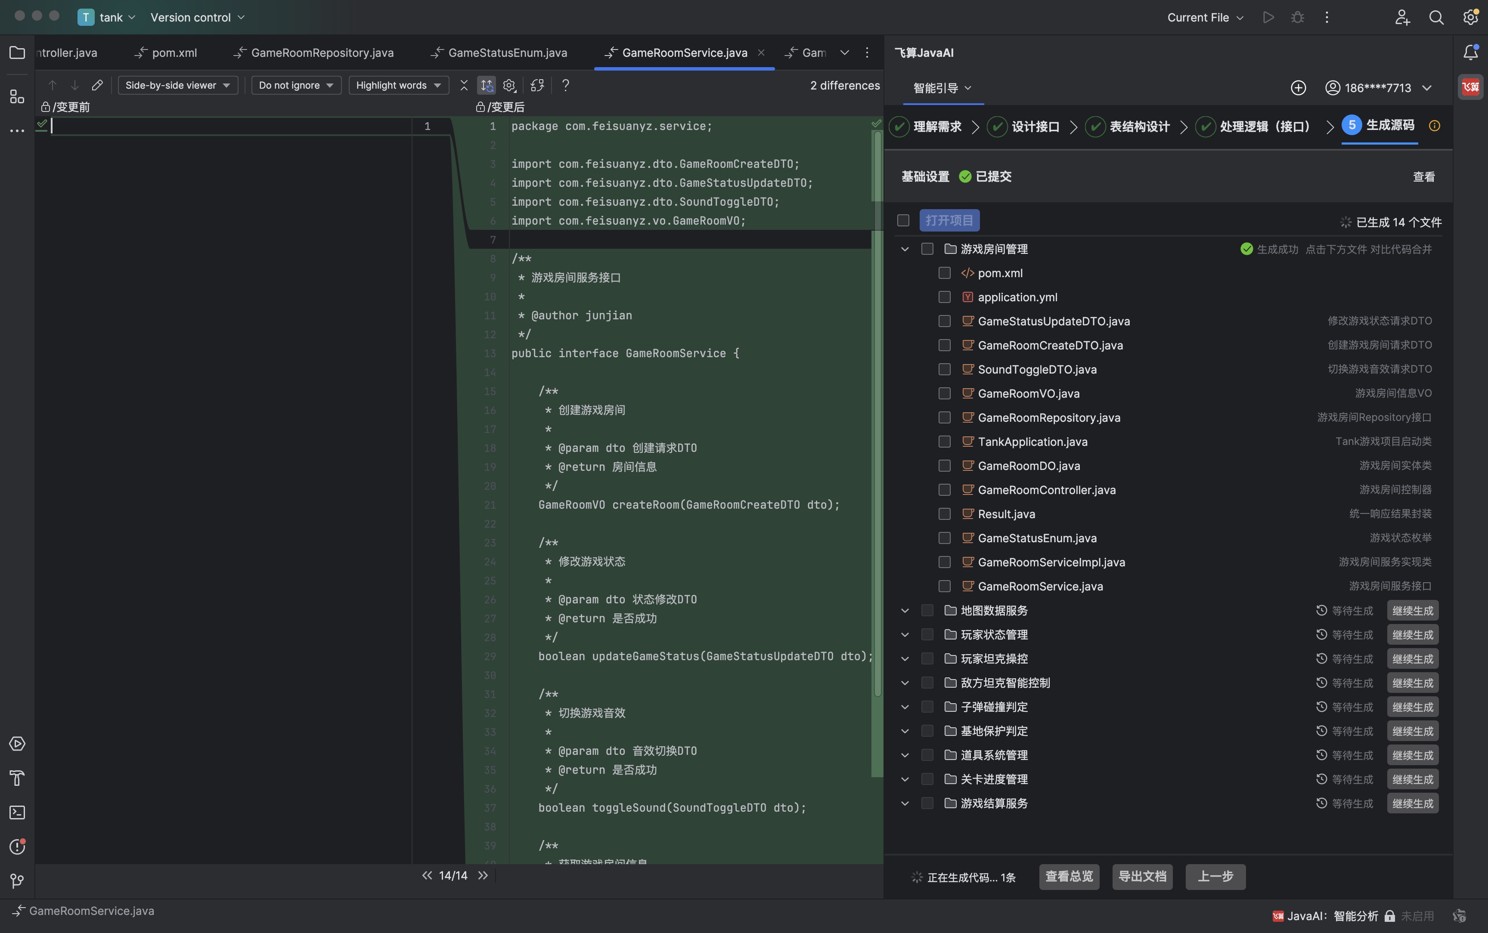This screenshot has width=1488, height=933.
Task: Click the 导出文档 button
Action: pyautogui.click(x=1142, y=876)
